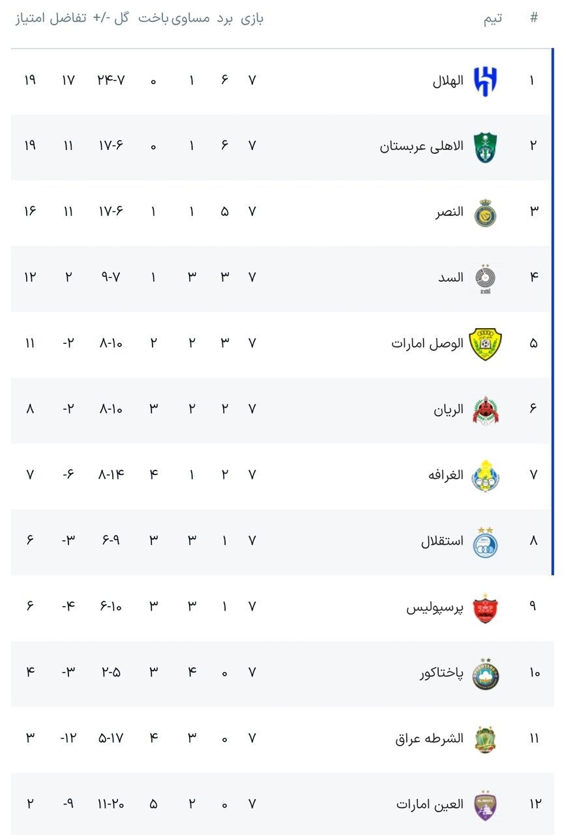Select the Al Rayyan red crest
This screenshot has width=564, height=835.
pyautogui.click(x=485, y=410)
